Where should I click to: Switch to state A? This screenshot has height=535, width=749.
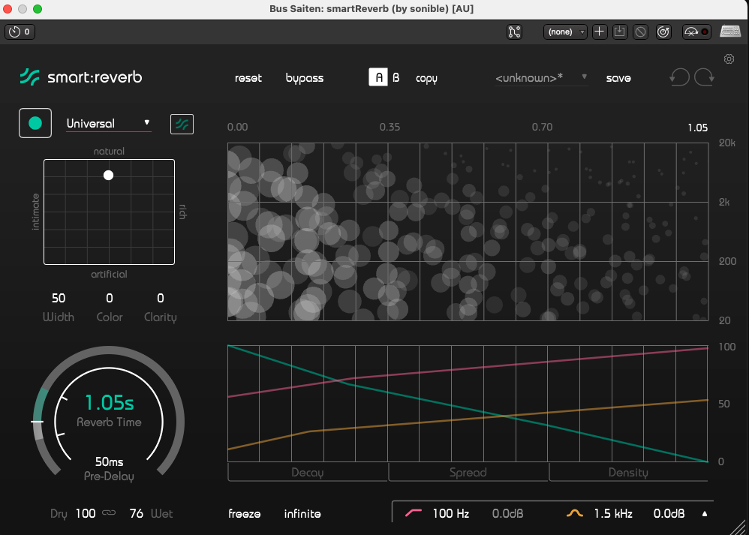(x=378, y=77)
